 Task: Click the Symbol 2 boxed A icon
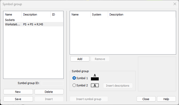point(95,85)
